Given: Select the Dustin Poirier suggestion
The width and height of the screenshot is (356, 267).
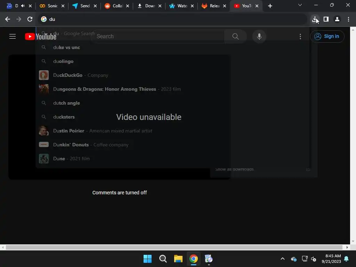Looking at the screenshot, I should point(172,131).
